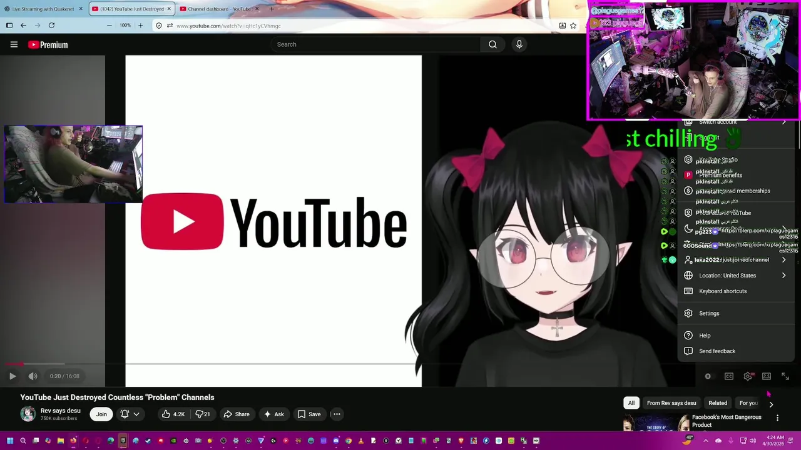Toggle closed captions CC button

(729, 376)
